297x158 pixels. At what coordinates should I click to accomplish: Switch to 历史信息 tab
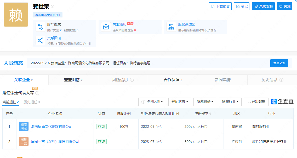pyautogui.click(x=272, y=80)
